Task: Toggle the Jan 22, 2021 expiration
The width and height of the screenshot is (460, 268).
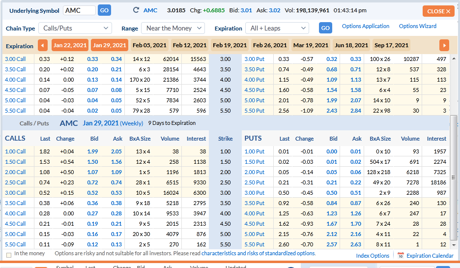Action: coord(70,45)
